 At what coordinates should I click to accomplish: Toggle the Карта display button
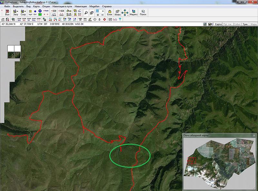tap(218, 24)
